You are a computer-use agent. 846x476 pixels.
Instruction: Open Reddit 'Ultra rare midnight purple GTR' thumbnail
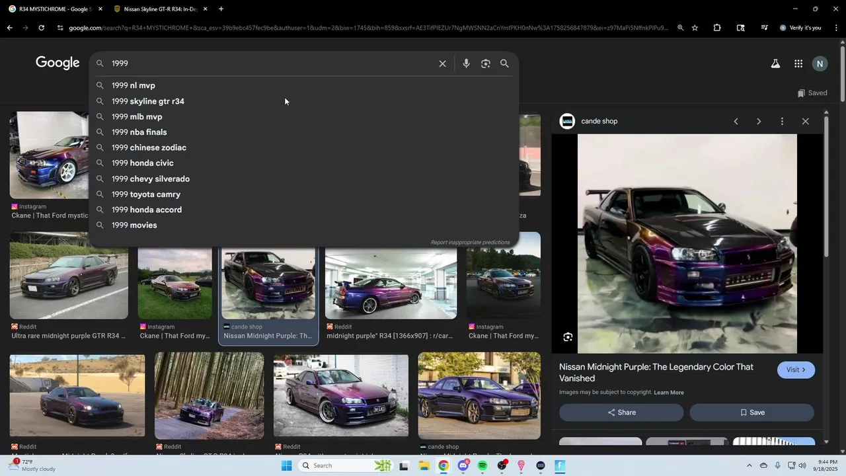[69, 276]
